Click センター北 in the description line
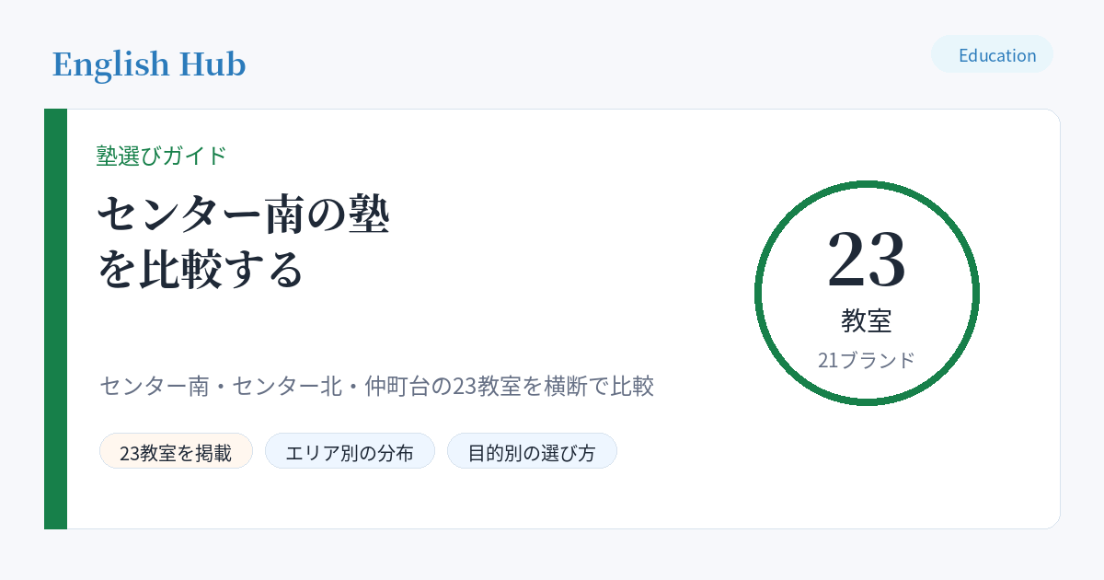The height and width of the screenshot is (580, 1104). pyautogui.click(x=287, y=386)
